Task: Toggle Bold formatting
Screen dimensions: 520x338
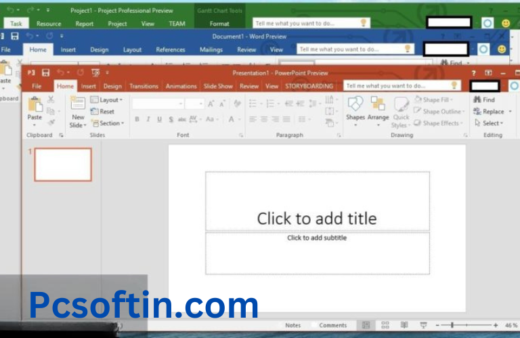Action: click(137, 119)
